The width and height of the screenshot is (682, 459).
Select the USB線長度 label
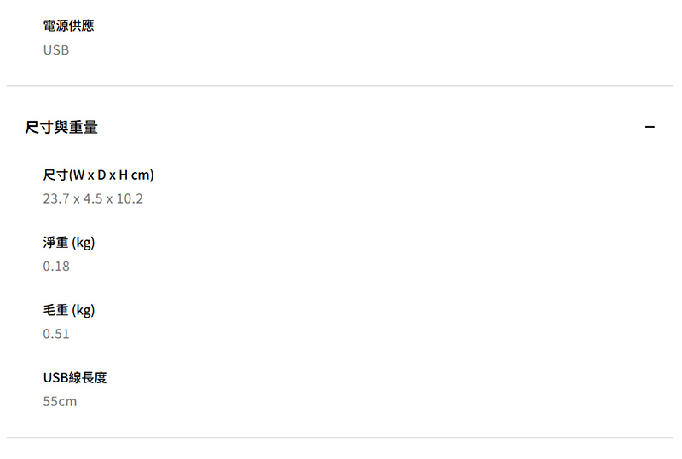point(75,377)
